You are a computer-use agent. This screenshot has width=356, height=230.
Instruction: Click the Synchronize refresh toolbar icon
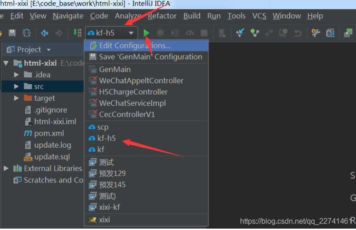tap(27, 33)
